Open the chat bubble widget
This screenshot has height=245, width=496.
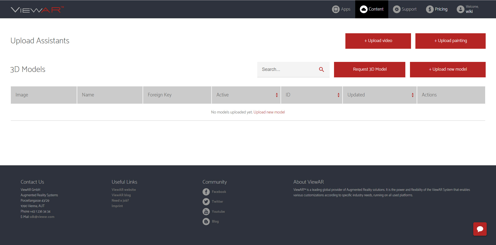point(480,229)
